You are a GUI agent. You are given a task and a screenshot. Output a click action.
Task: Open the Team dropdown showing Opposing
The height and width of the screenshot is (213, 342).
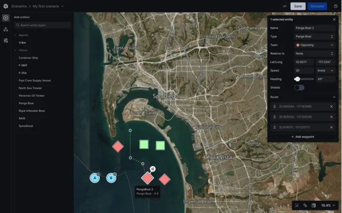point(315,45)
